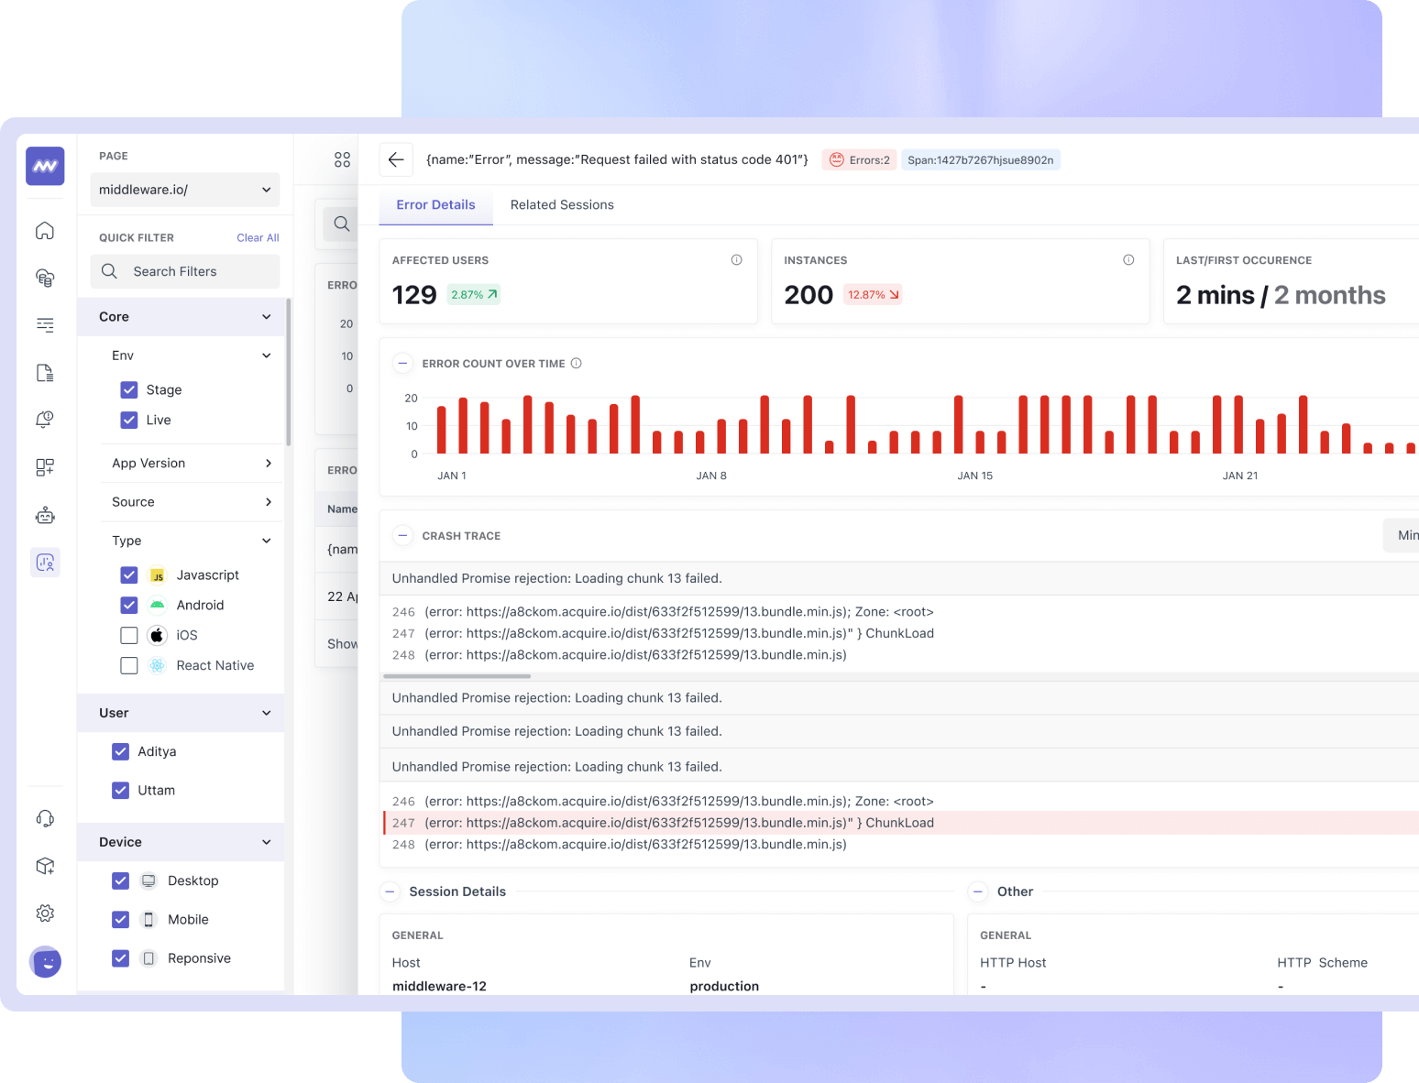The width and height of the screenshot is (1419, 1083).
Task: Open the grid view icon
Action: (342, 159)
